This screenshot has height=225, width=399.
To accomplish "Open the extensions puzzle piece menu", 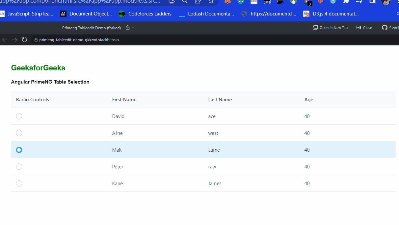I will 346,2.
